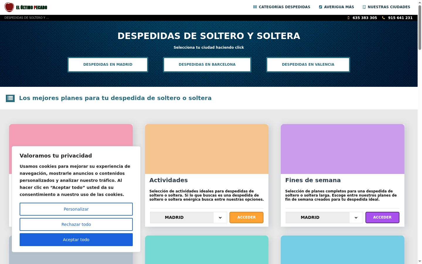This screenshot has width=422, height=264.
Task: Accept all cookies with Aceptar todo
Action: click(x=76, y=240)
